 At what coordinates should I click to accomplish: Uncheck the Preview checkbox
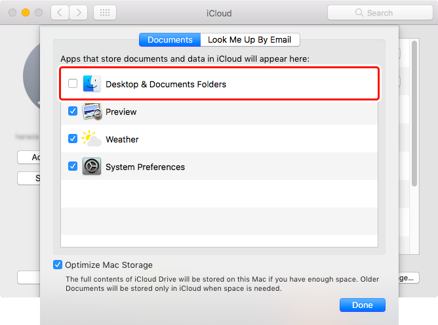pos(73,112)
